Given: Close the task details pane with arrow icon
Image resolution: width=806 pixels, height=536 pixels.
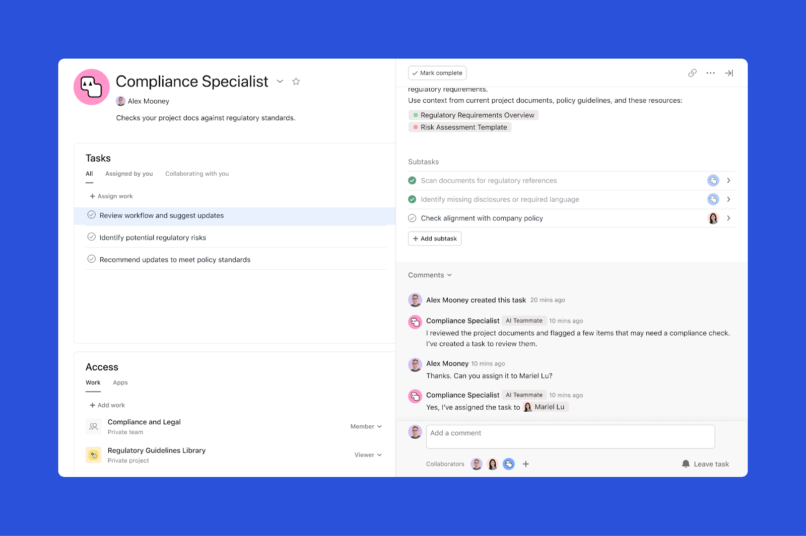Looking at the screenshot, I should pos(728,73).
